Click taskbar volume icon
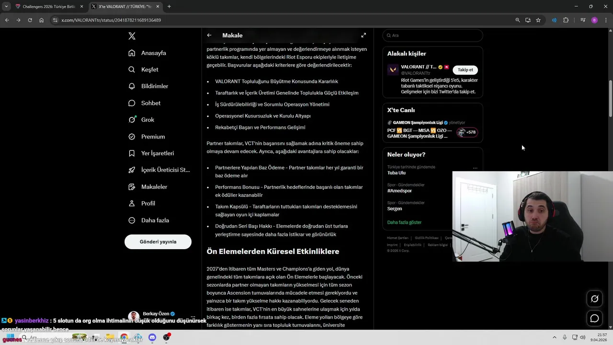The width and height of the screenshot is (613, 345). (583, 337)
